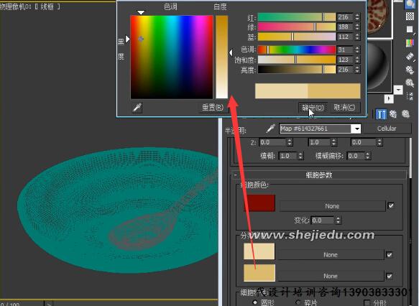Screen dimensions: 419x306
Task: Toggle first division color map checkbox
Action: coord(390,255)
